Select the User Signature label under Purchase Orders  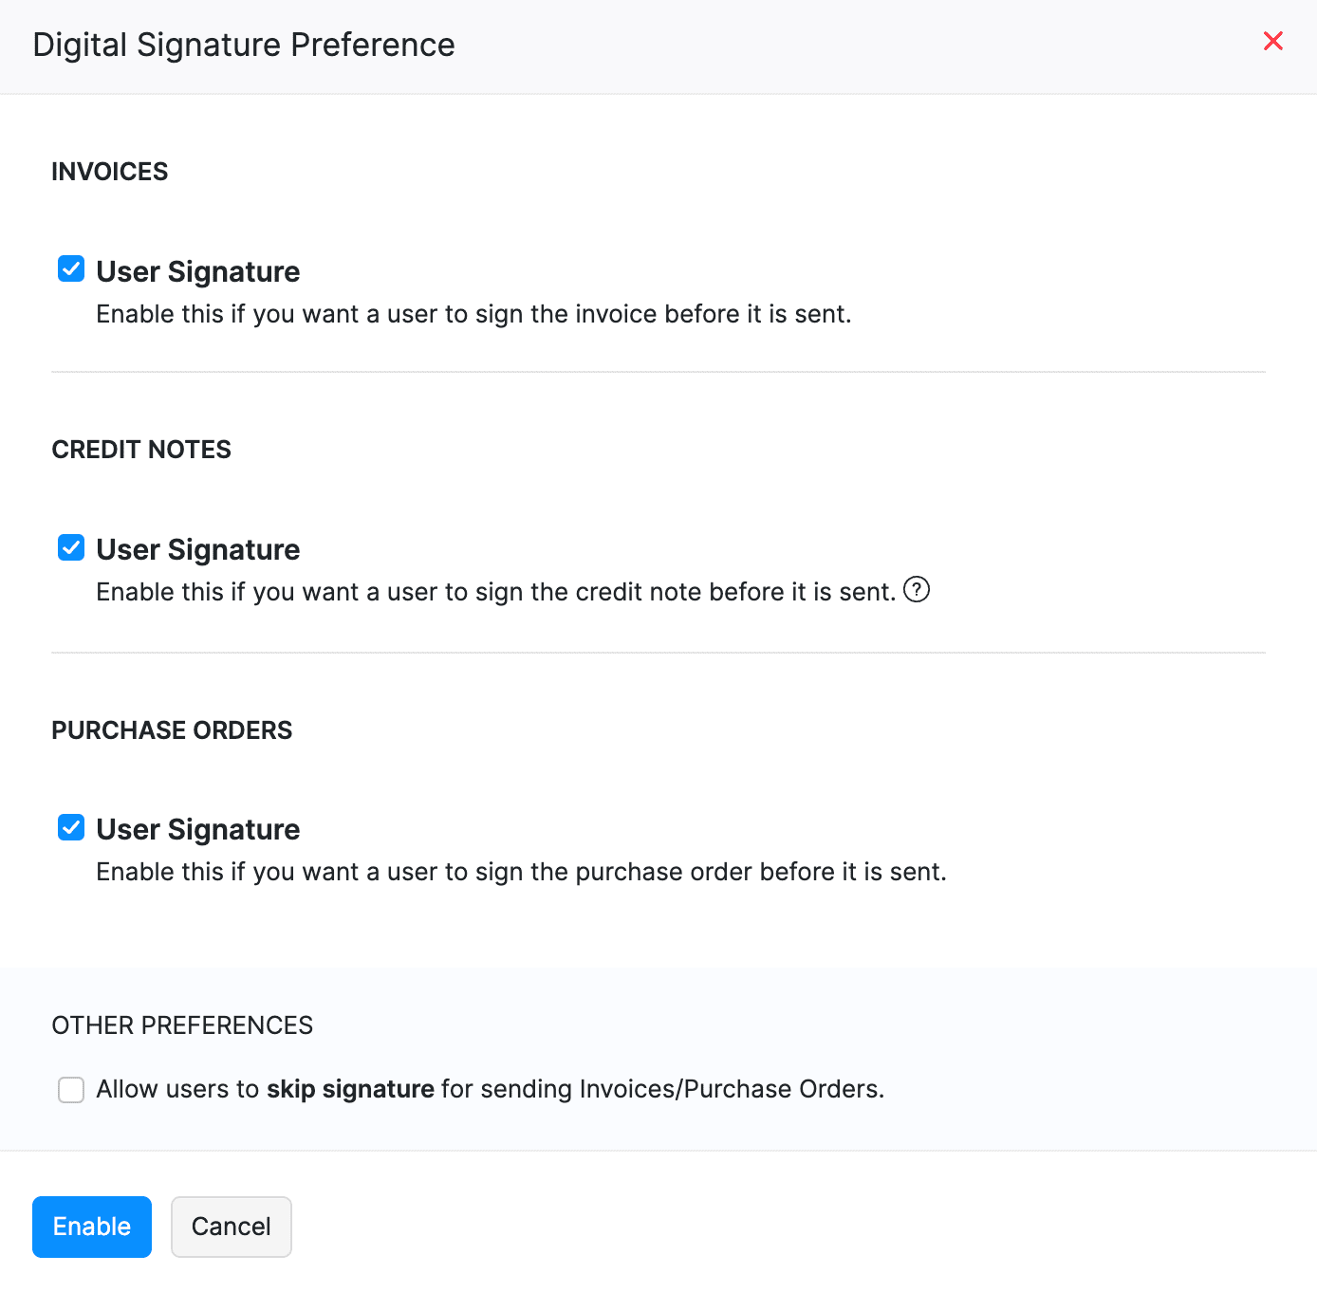[197, 829]
